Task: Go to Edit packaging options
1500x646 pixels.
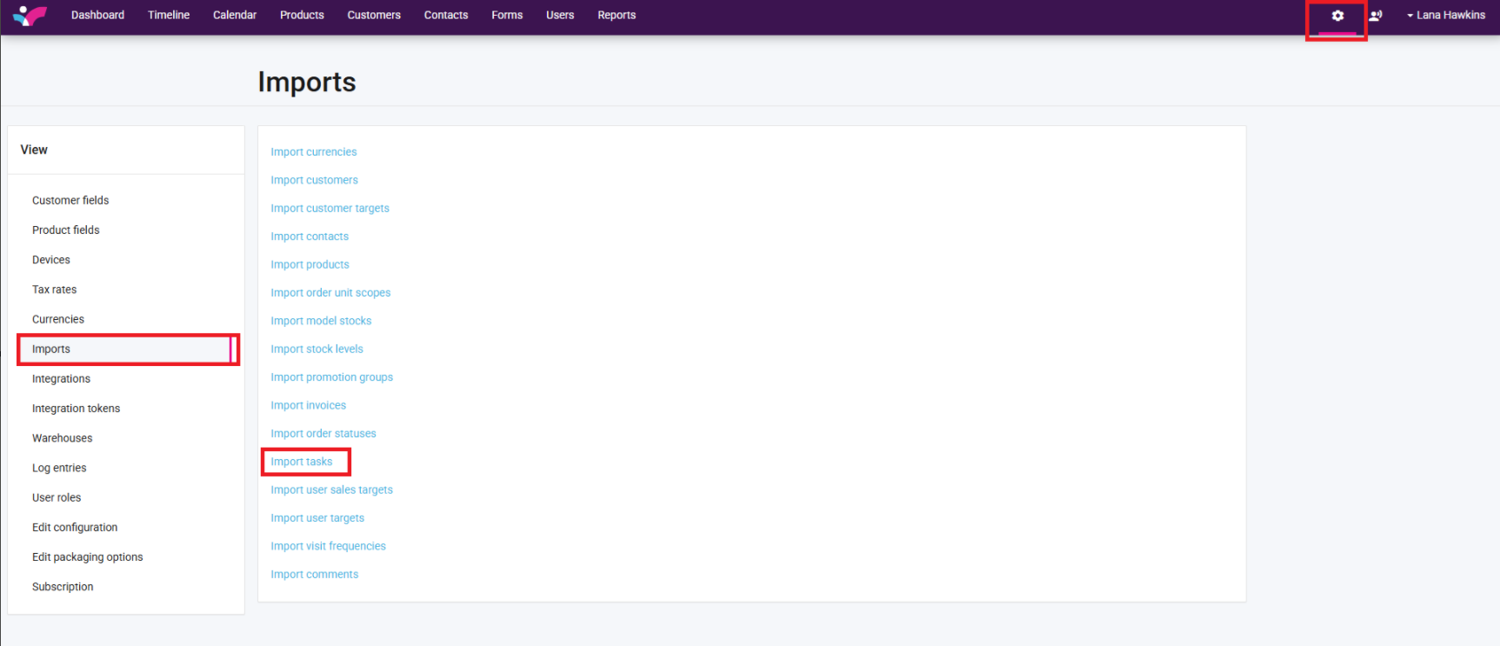Action: coord(87,557)
